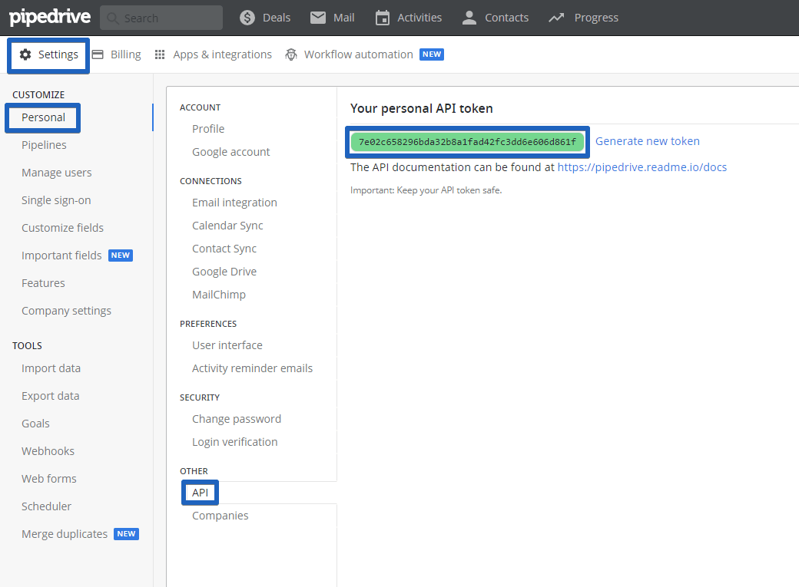The height and width of the screenshot is (587, 799).
Task: Open Webhooks tool
Action: pos(48,451)
